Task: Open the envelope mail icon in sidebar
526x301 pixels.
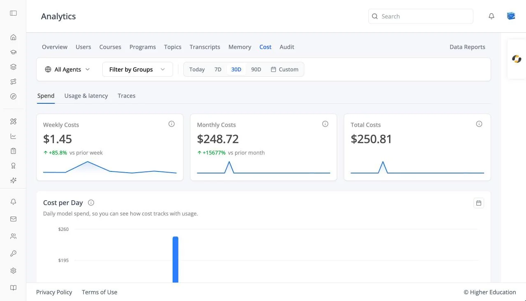Action: [x=13, y=219]
